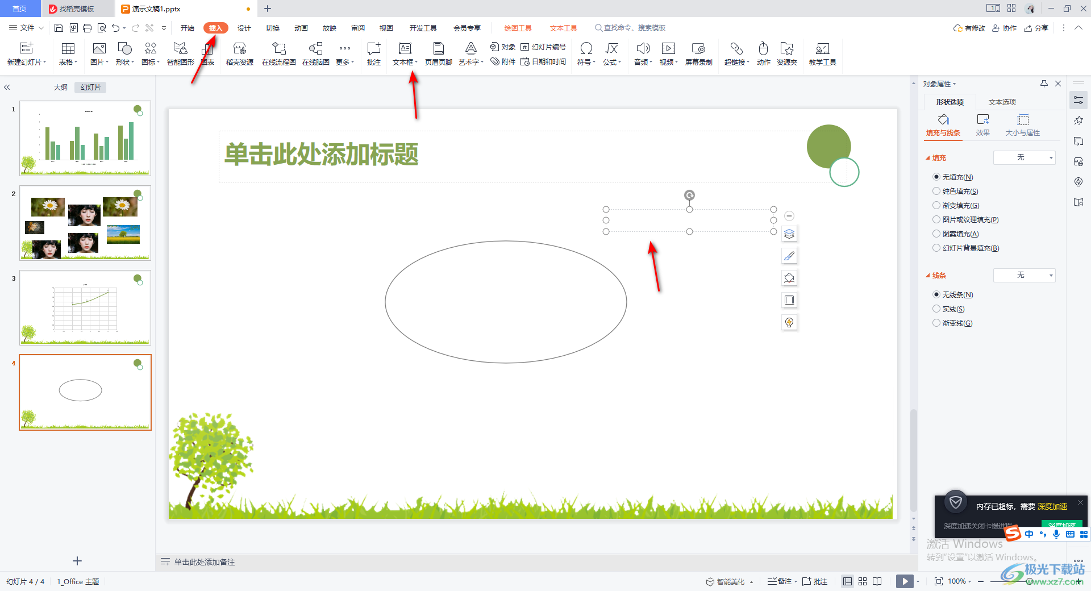Open the Line (线条) preset dropdown
This screenshot has width=1091, height=591.
click(x=1024, y=275)
